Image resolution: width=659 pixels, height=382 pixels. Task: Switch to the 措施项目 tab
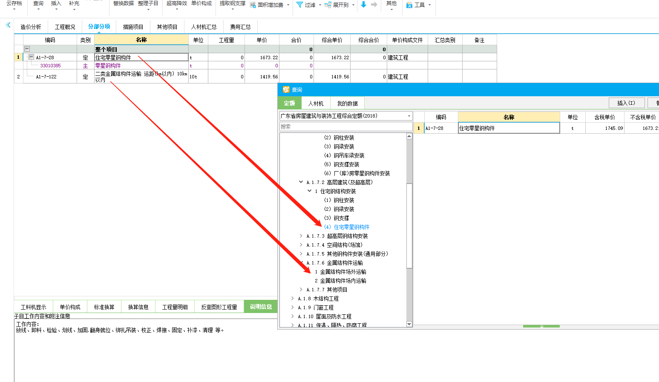coord(133,27)
